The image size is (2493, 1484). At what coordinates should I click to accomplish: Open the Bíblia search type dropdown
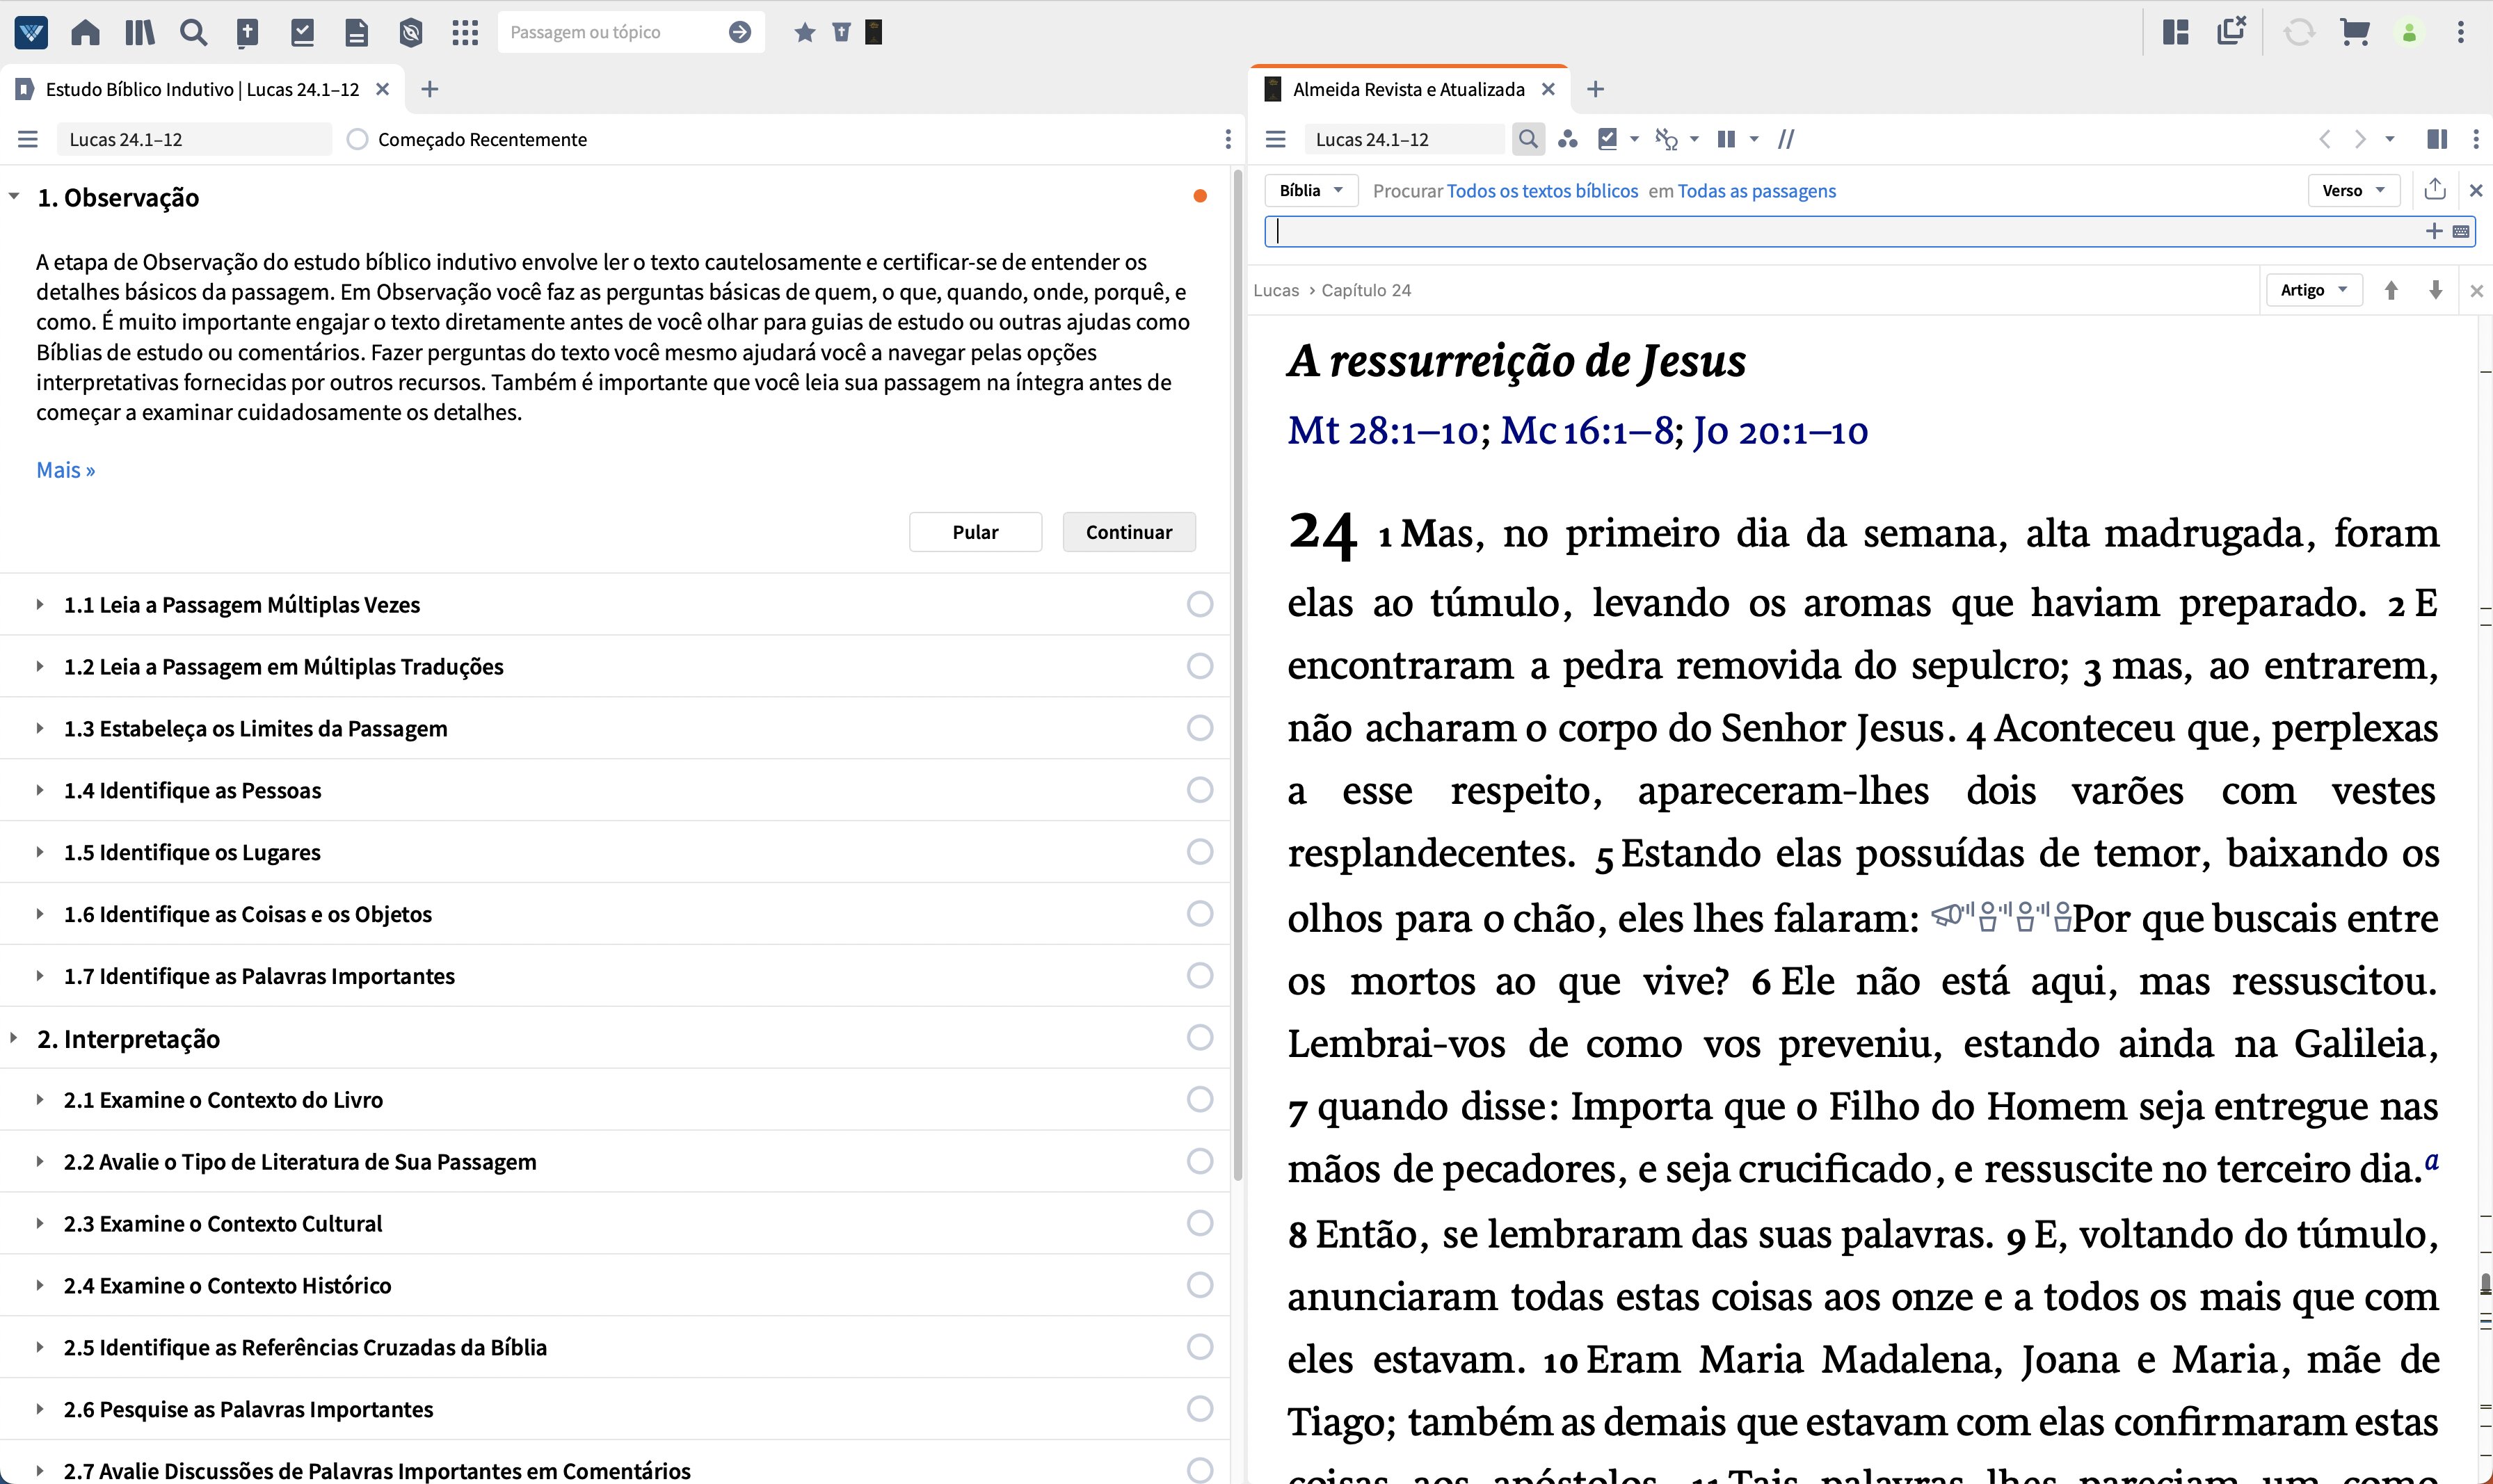1311,190
